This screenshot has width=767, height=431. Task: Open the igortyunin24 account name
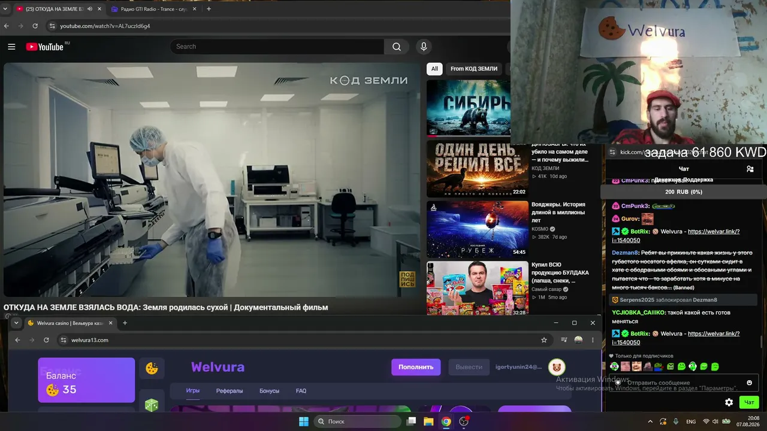(518, 367)
